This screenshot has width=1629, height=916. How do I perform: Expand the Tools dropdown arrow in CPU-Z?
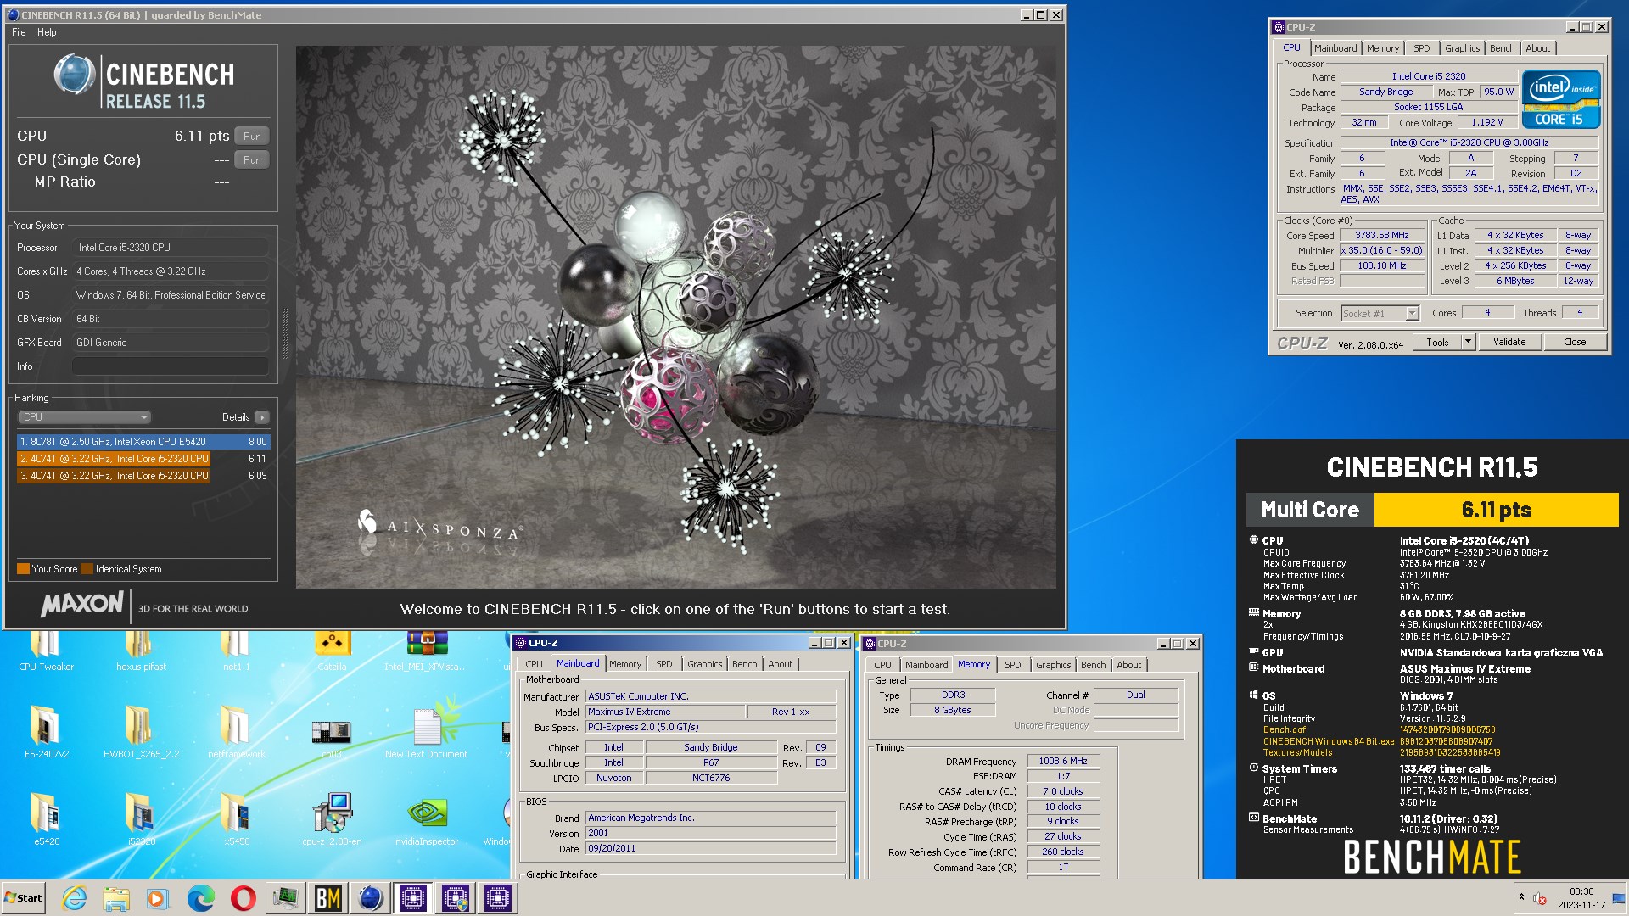pos(1468,343)
